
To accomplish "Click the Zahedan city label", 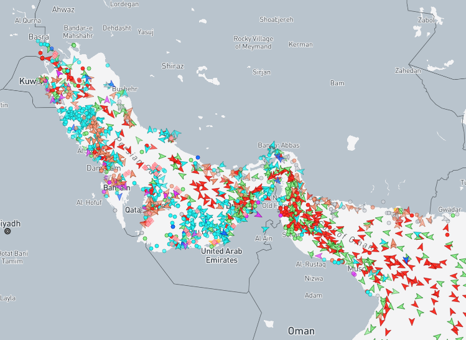I will pos(408,70).
